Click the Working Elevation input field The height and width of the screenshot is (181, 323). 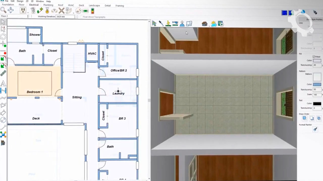65,17
